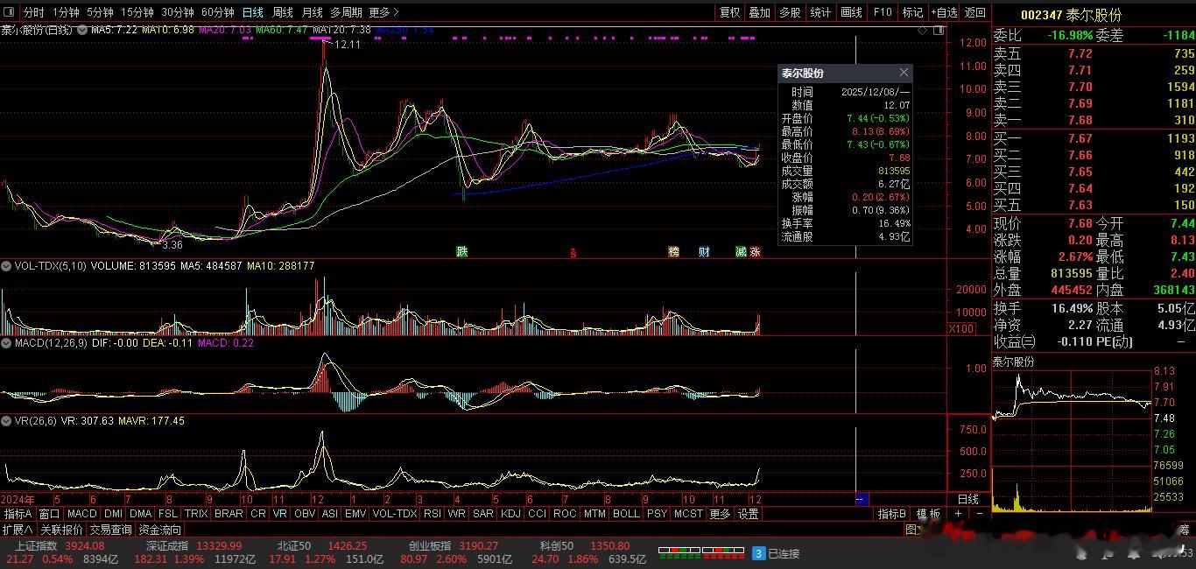This screenshot has width=1196, height=569.
Task: Click the X100 volume scale label
Action: coord(961,329)
